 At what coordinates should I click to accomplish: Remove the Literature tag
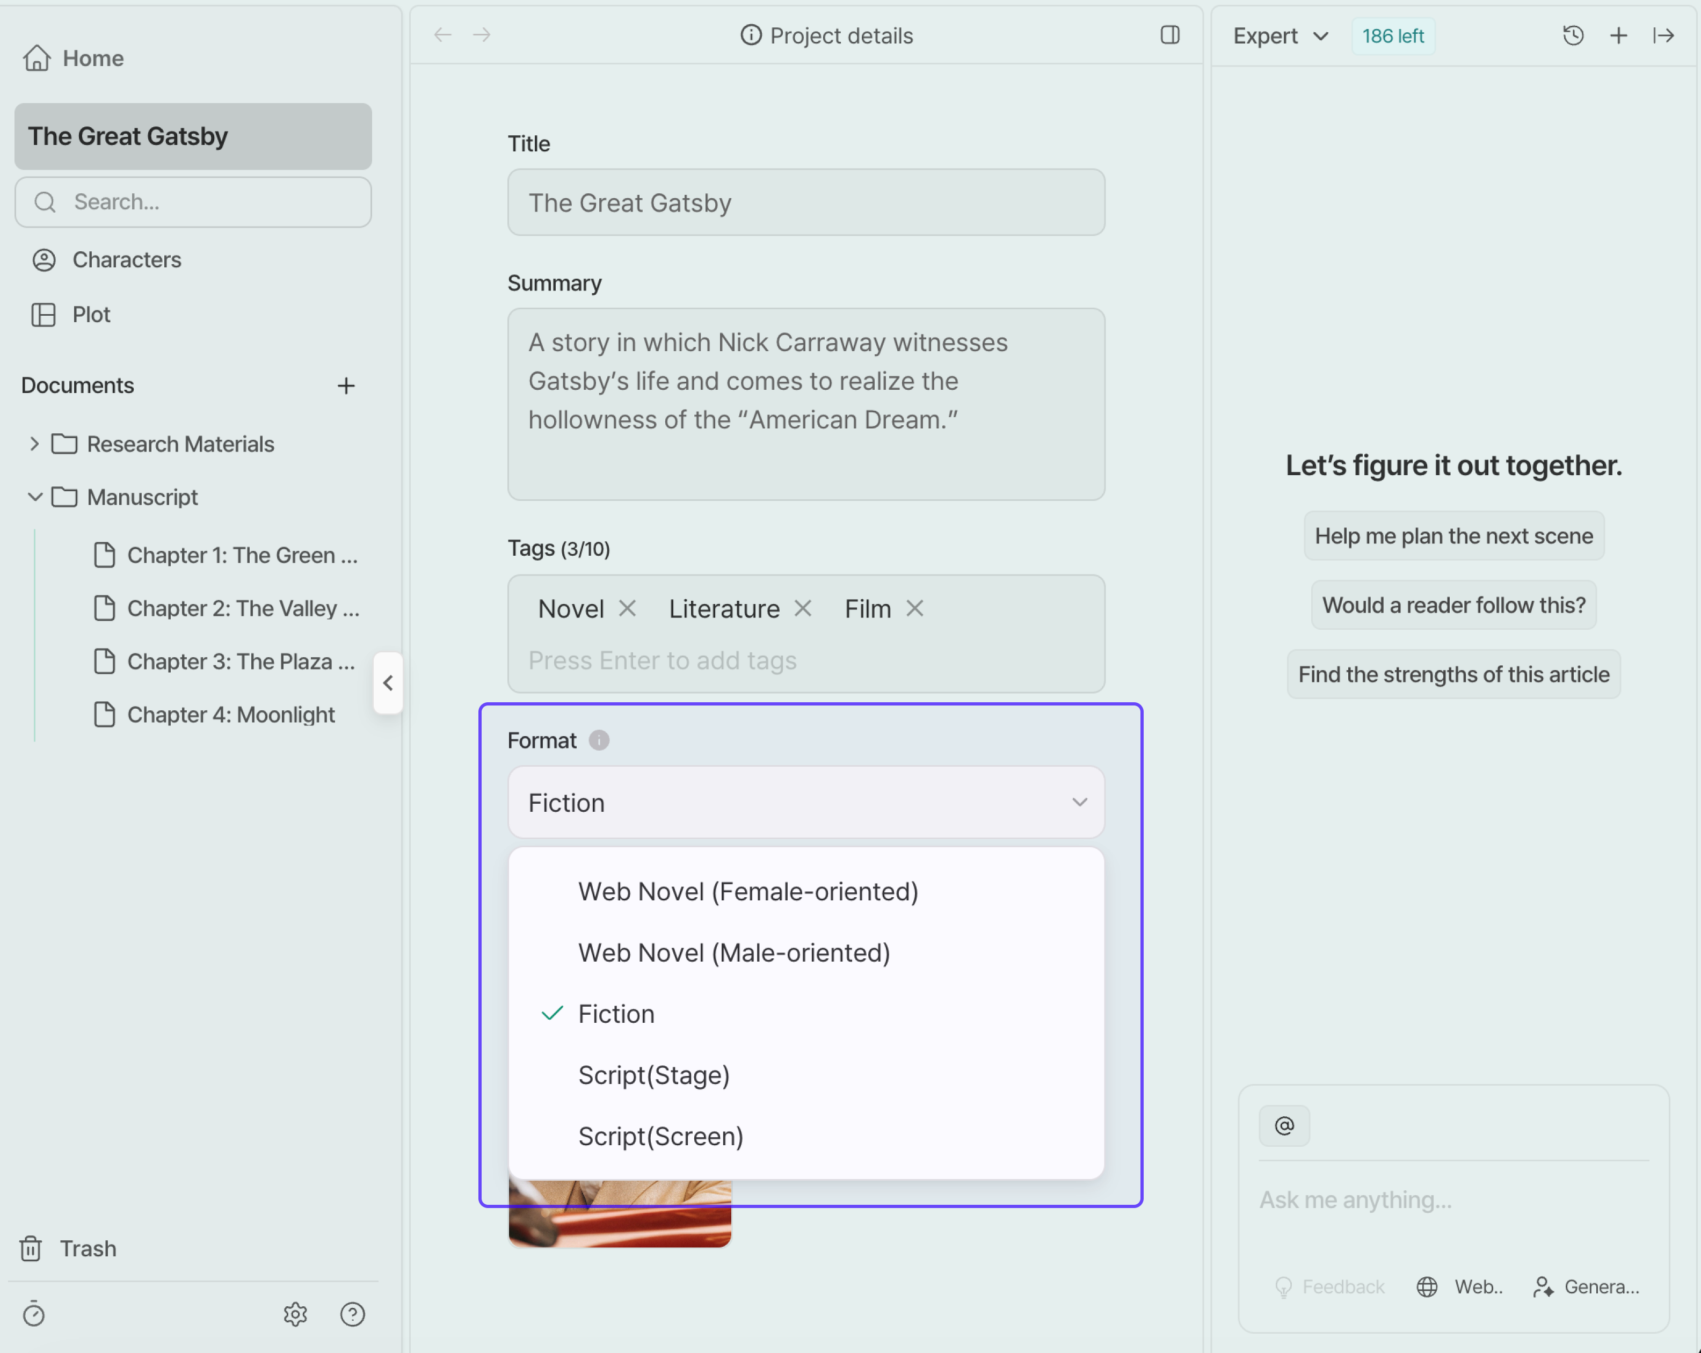click(802, 608)
